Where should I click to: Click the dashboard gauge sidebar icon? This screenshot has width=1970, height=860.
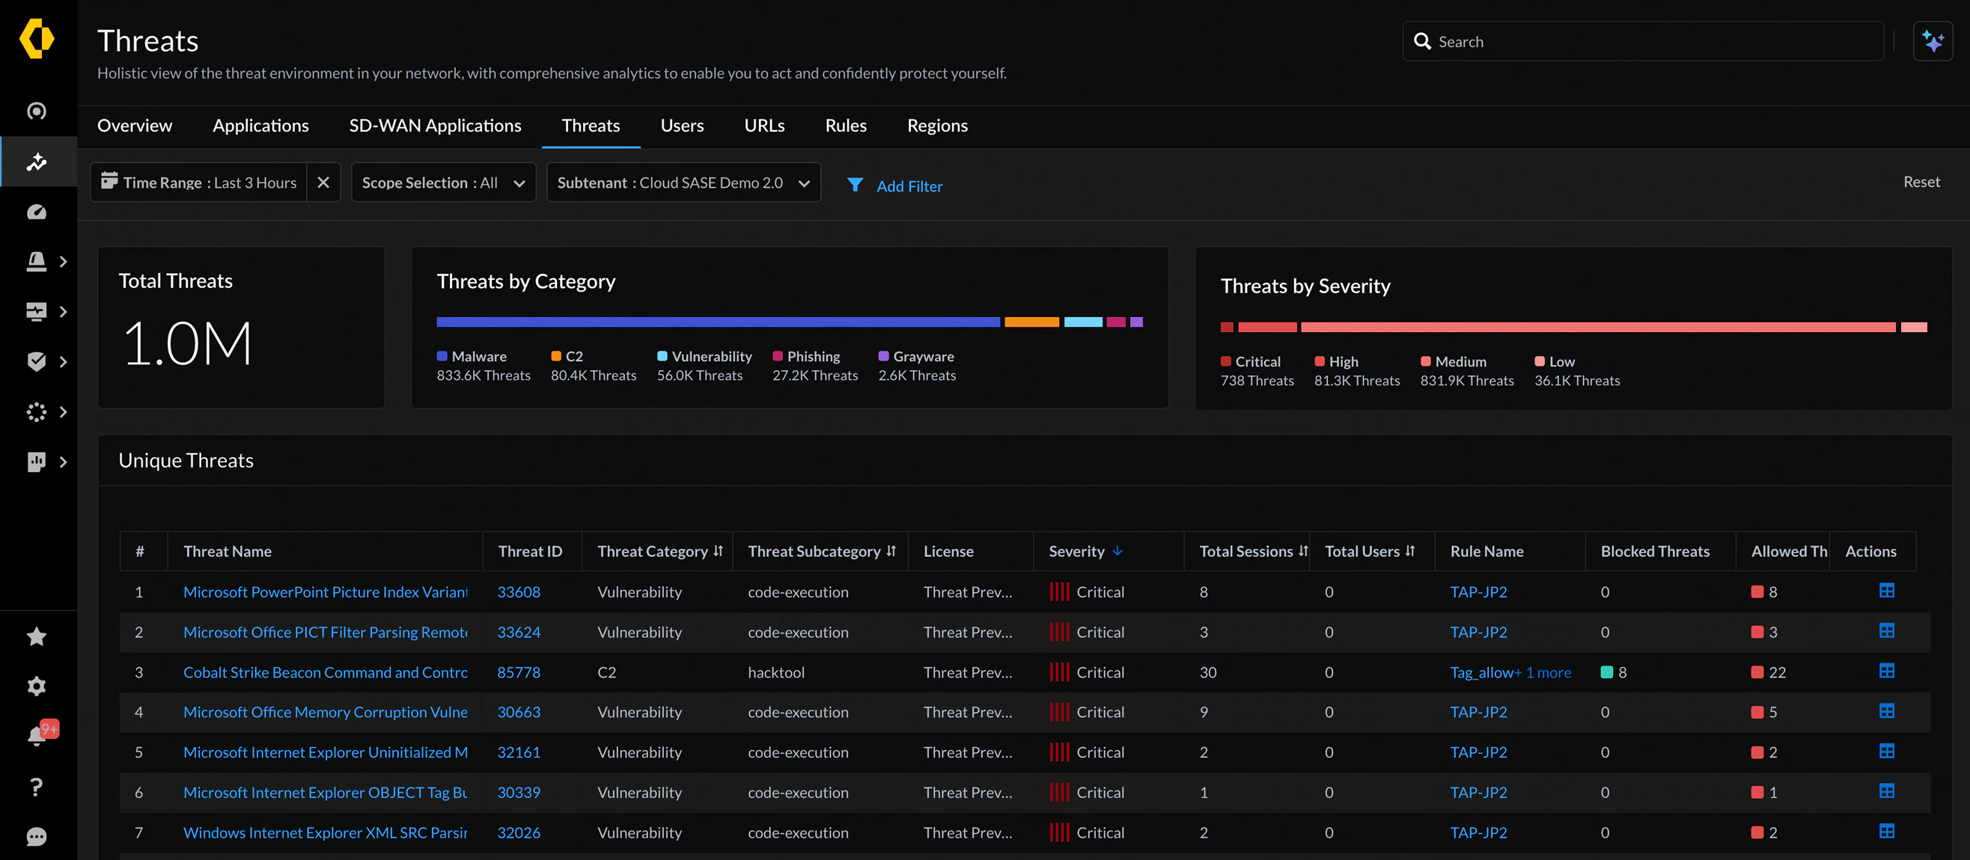click(37, 212)
